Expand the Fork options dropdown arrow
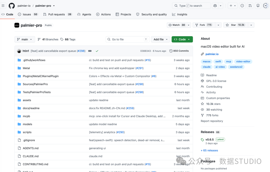This screenshot has height=172, width=270. pyautogui.click(x=218, y=25)
